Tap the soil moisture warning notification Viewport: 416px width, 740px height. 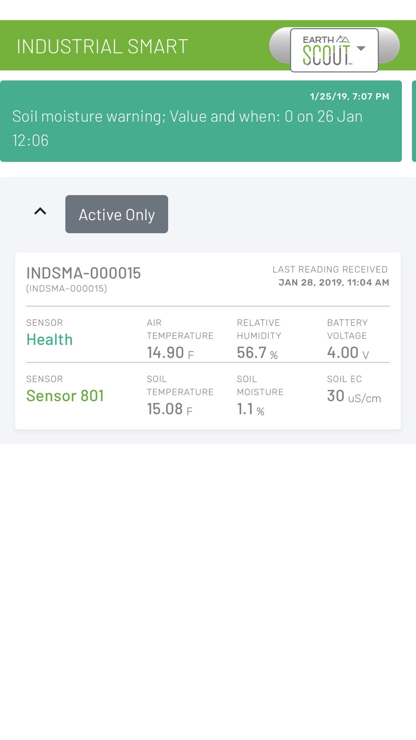(x=201, y=121)
